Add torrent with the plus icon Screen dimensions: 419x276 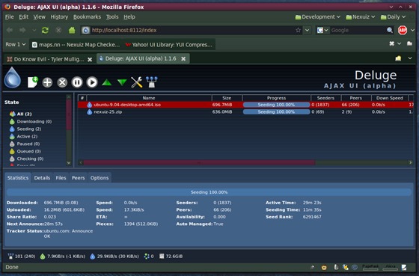tap(47, 82)
